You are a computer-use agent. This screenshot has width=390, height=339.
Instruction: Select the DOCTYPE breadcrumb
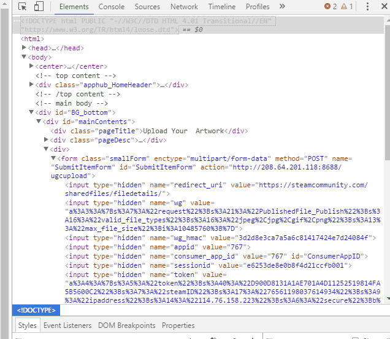tap(36, 310)
